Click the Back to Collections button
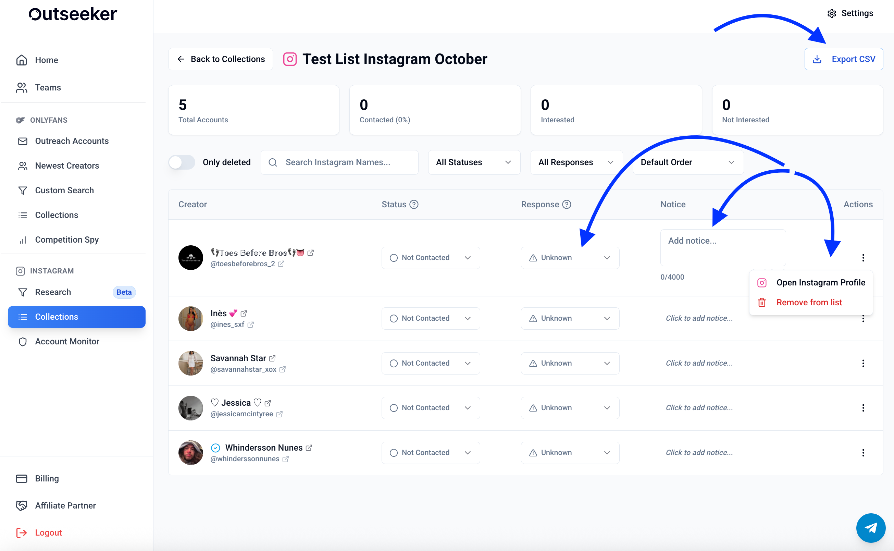 coord(220,59)
